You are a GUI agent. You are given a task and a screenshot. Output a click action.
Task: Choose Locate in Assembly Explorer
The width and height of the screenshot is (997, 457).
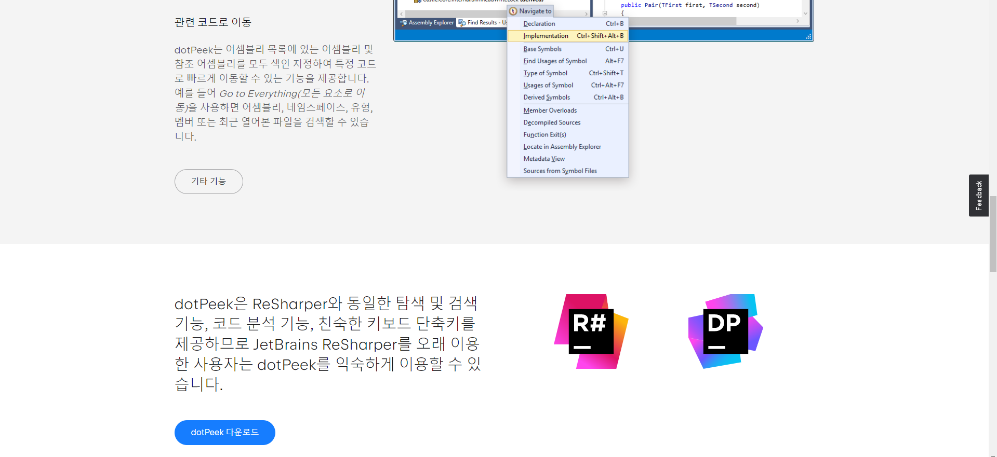[568, 147]
